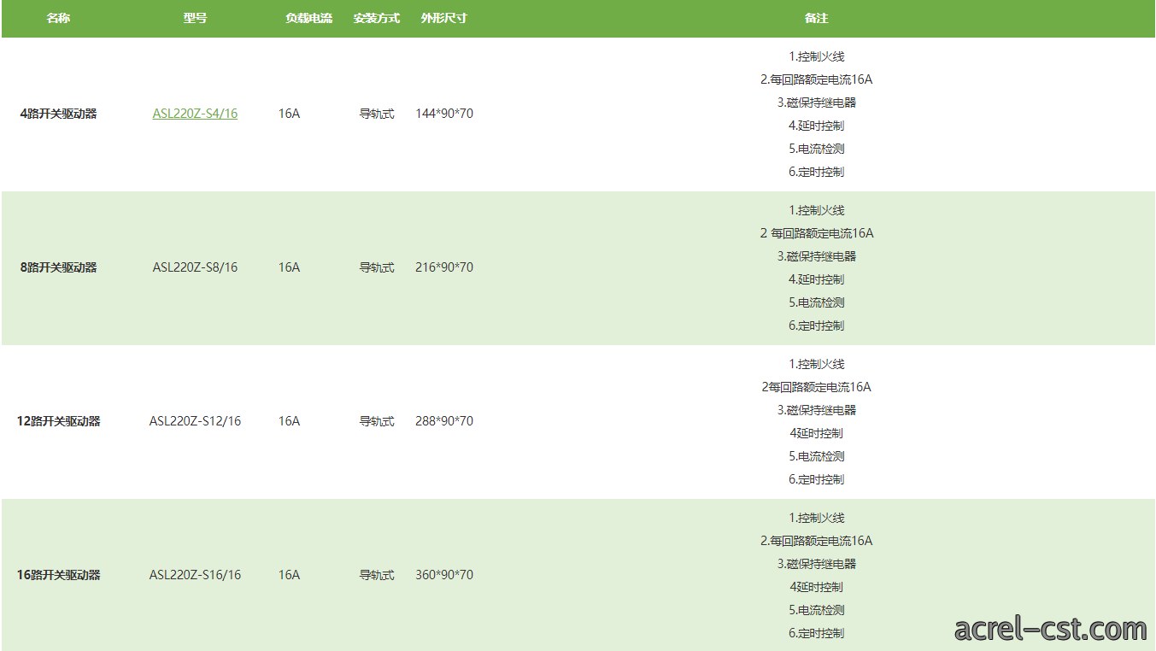The image size is (1156, 651).
Task: Select the 负载电流 column header
Action: (x=308, y=18)
